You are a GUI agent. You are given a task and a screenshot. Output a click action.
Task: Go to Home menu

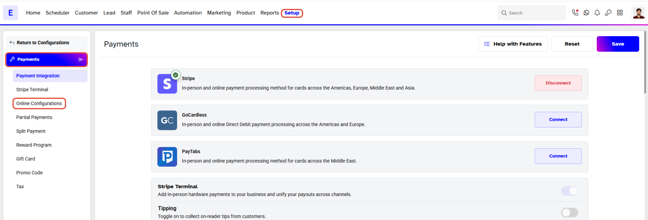pyautogui.click(x=33, y=13)
